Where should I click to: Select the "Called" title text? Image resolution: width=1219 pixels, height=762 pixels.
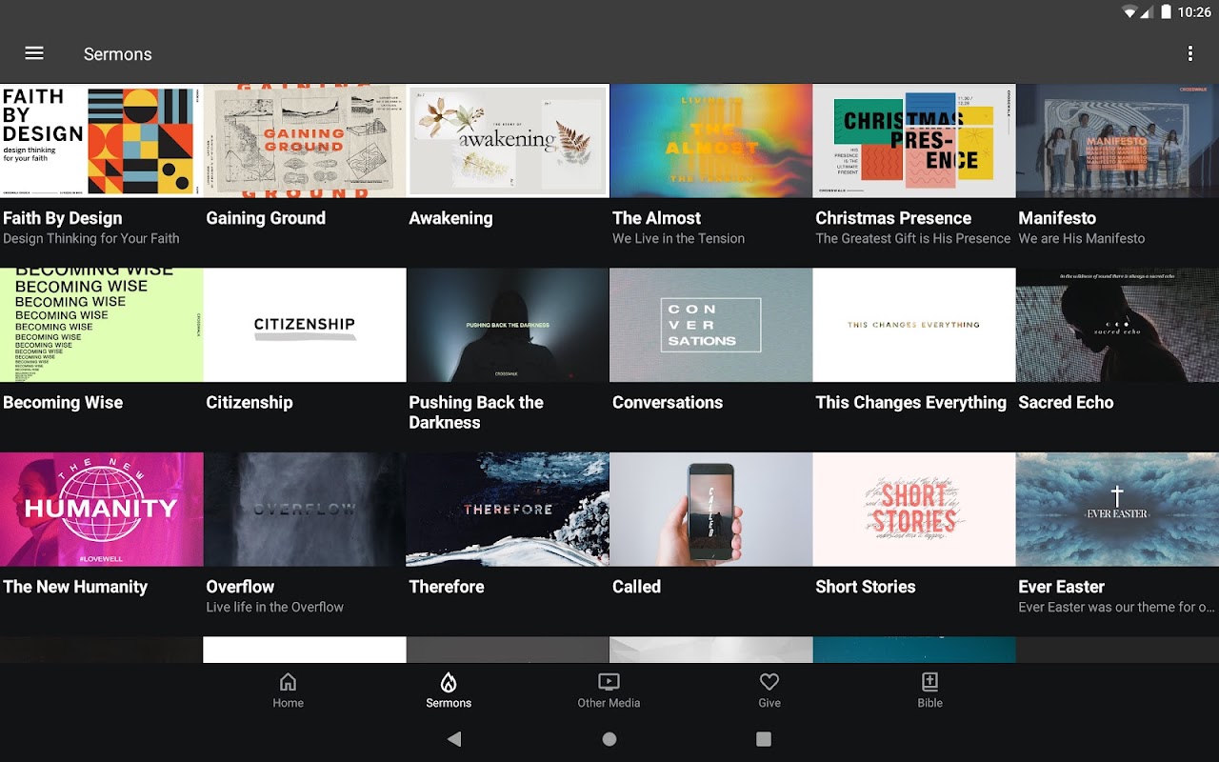tap(636, 587)
